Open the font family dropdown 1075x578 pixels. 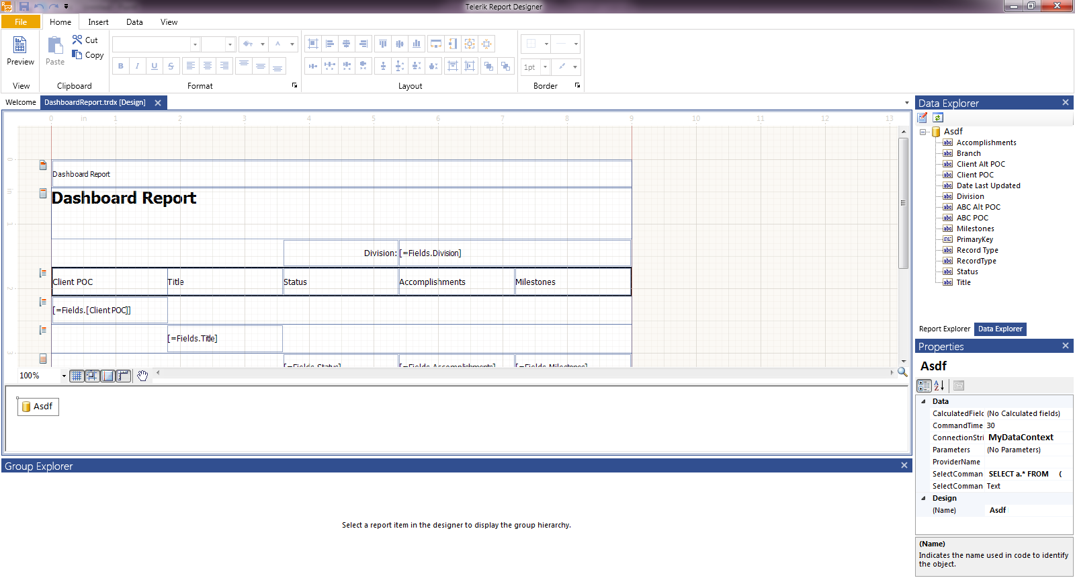[195, 44]
